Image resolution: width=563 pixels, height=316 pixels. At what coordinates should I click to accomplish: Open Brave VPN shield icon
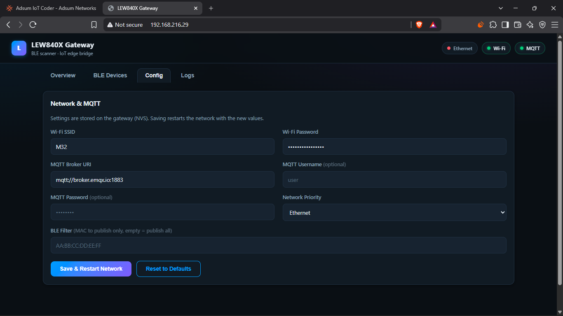(x=542, y=25)
